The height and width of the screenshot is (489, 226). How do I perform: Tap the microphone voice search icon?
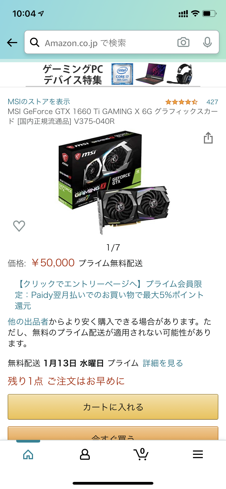(x=207, y=42)
